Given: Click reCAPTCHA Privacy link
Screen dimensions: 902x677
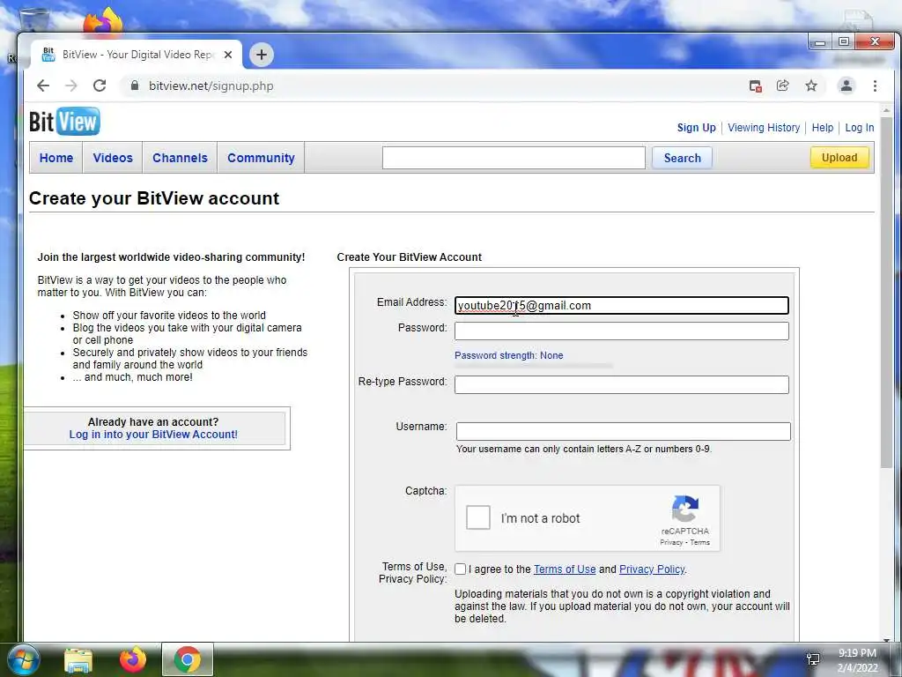Looking at the screenshot, I should tap(670, 542).
